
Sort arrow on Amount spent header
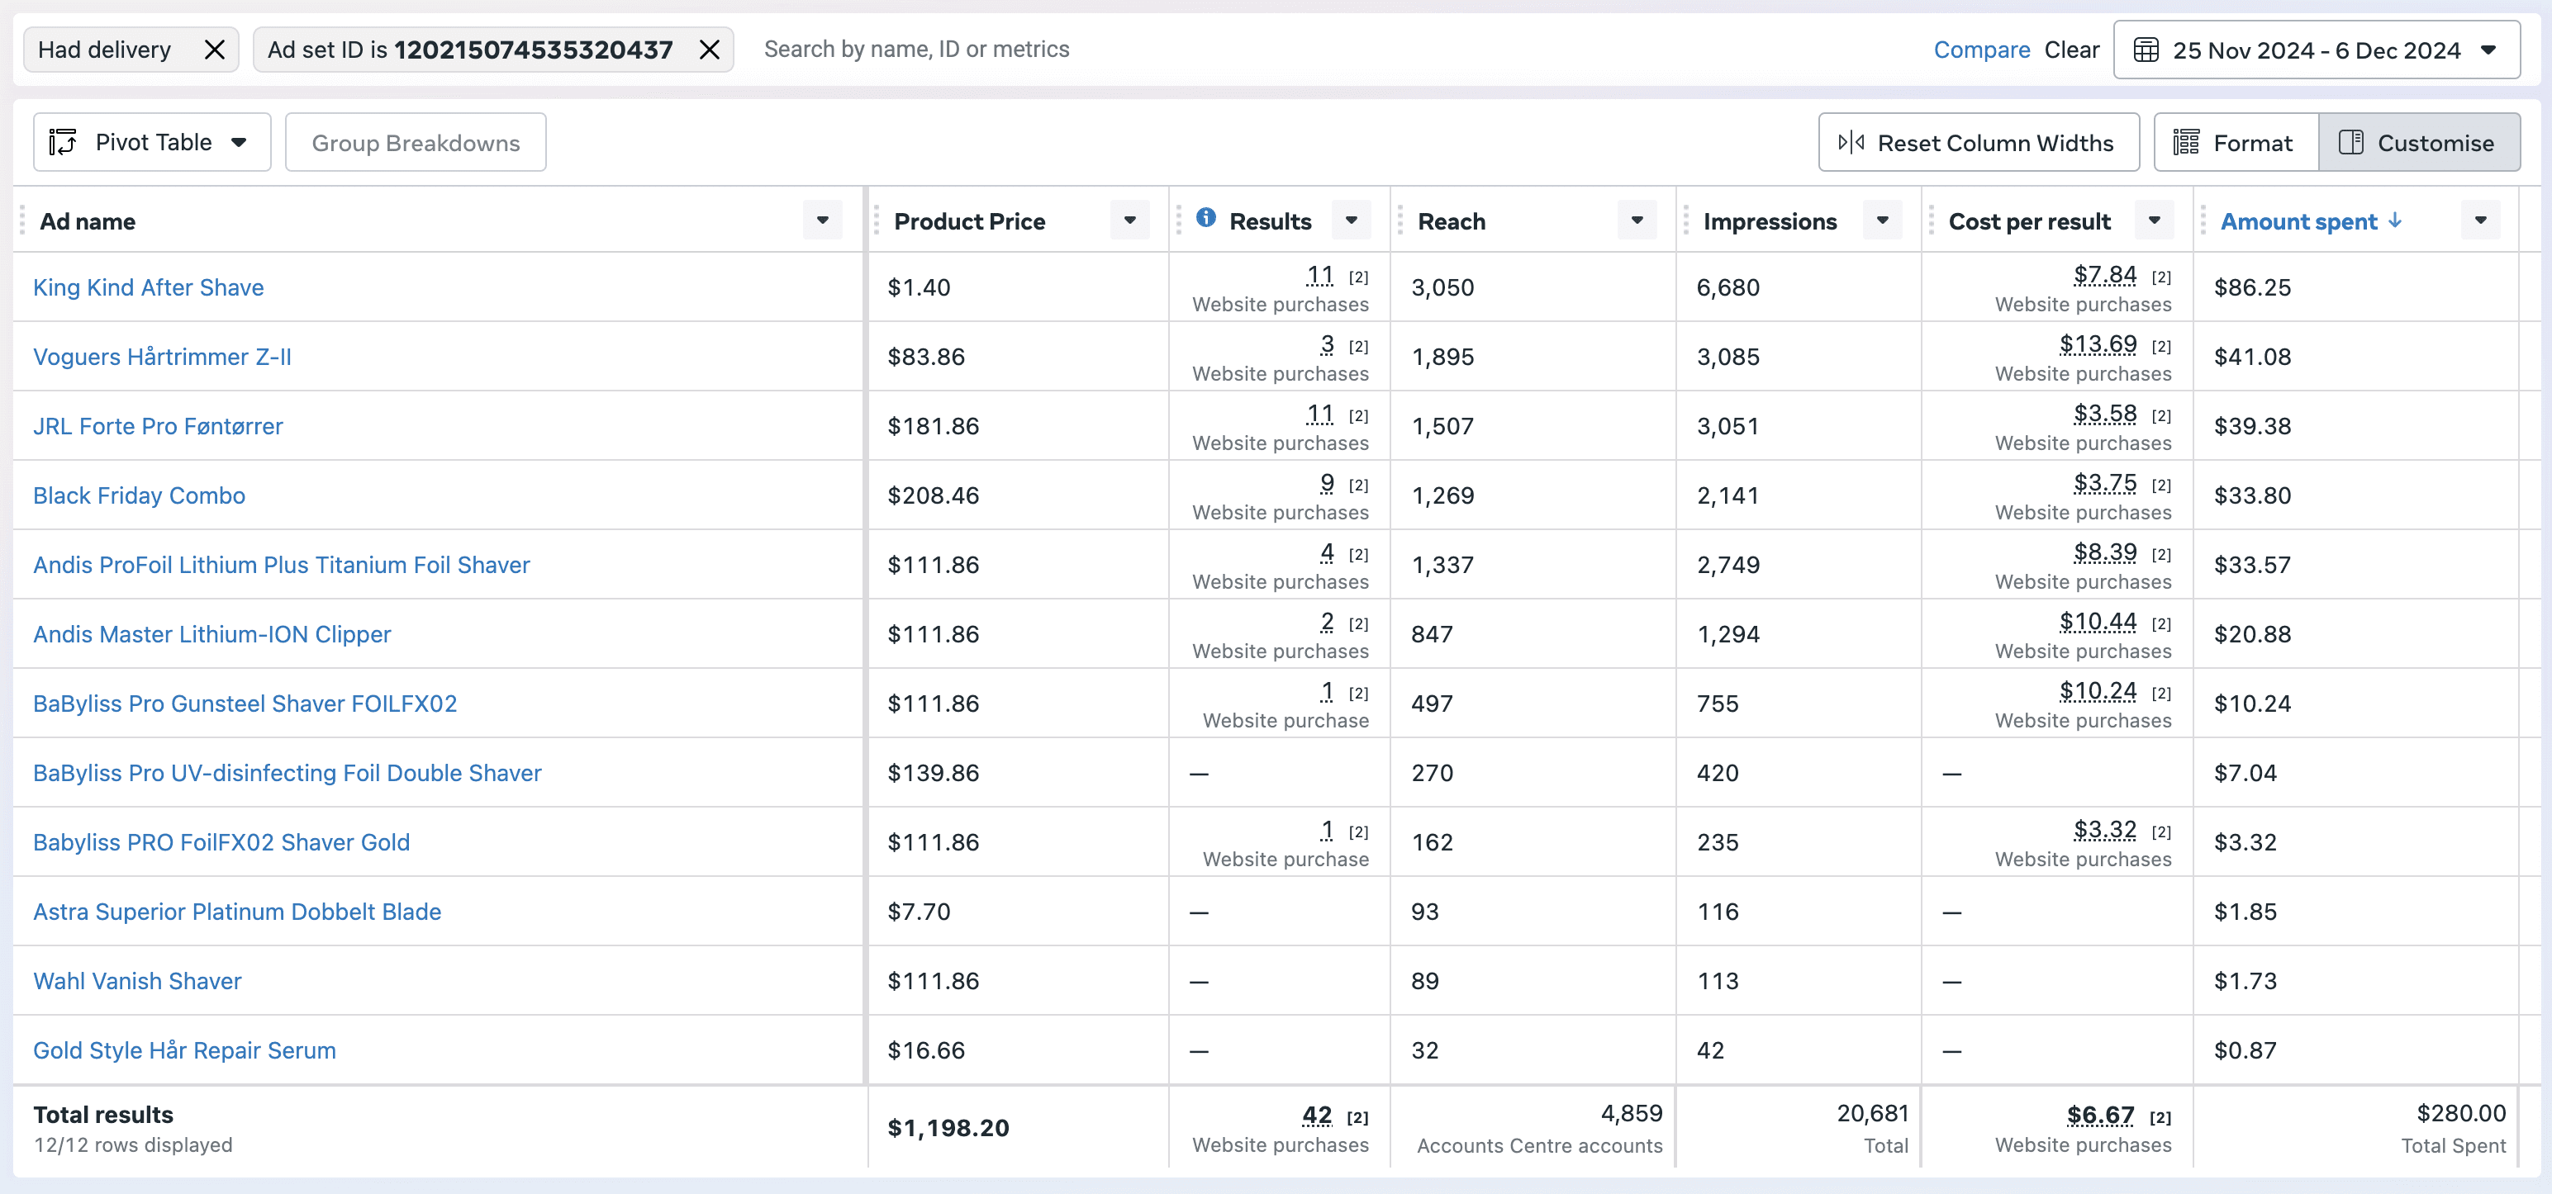(2394, 220)
